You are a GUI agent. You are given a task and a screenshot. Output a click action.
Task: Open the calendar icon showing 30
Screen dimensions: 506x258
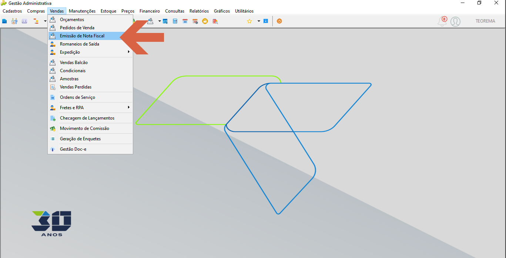point(185,21)
